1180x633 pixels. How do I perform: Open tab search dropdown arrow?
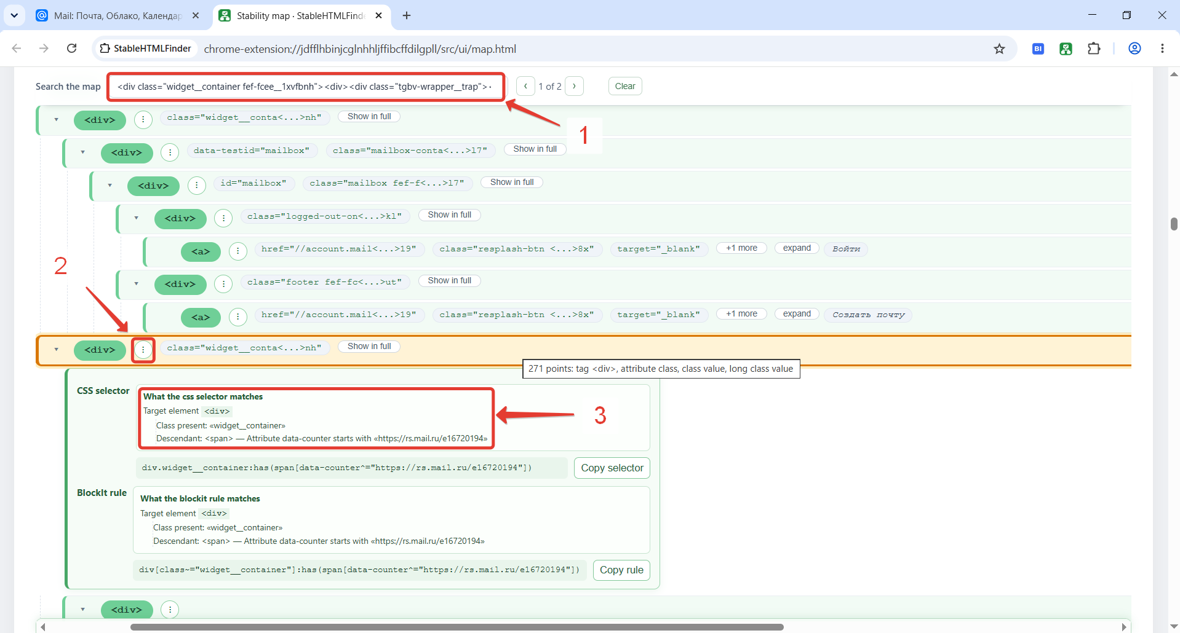click(x=14, y=15)
